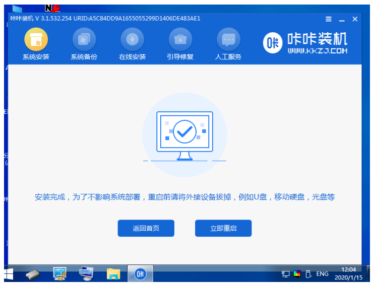
Task: Open File Explorer from the taskbar
Action: click(x=113, y=274)
